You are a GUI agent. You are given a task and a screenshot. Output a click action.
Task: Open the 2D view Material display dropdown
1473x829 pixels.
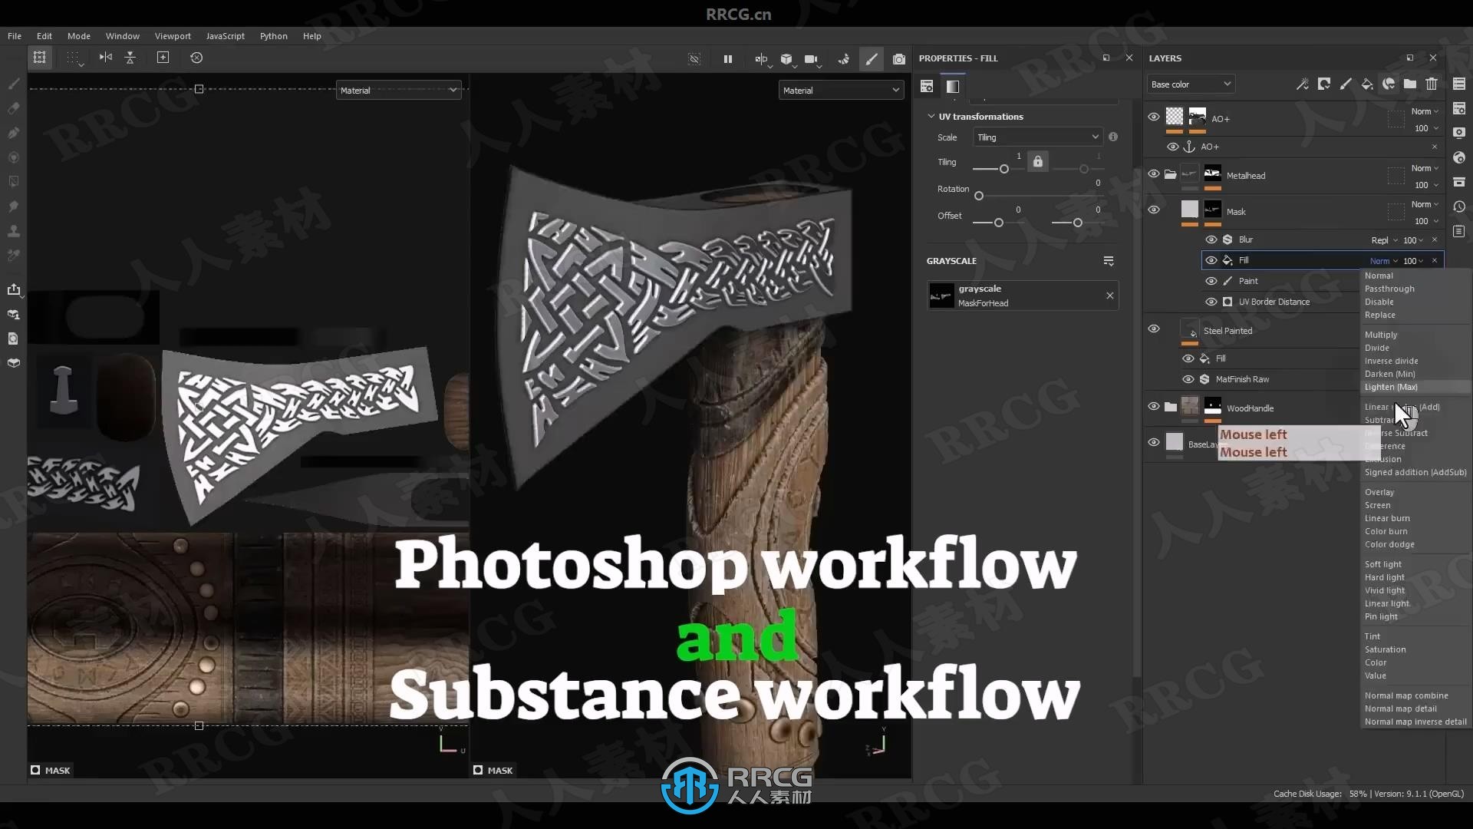pyautogui.click(x=399, y=91)
